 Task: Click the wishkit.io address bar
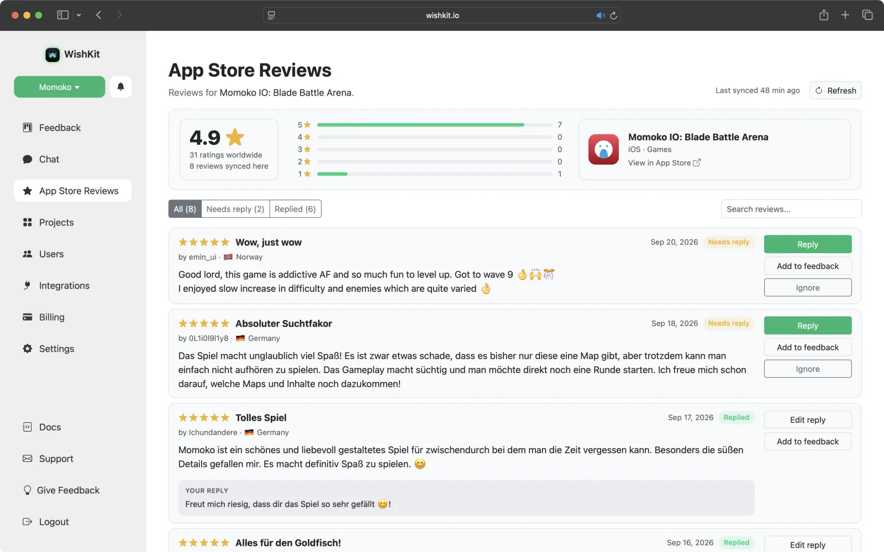[x=442, y=15]
